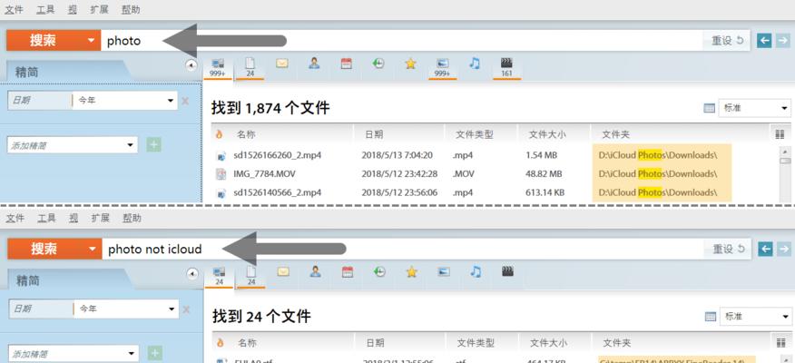Filter by video clapperboard showing 161 in top window
Screen dimensions: 795x363
pyautogui.click(x=506, y=67)
